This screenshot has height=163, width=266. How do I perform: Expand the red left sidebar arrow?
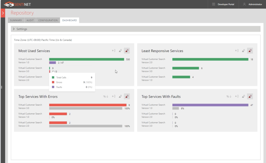[3, 13]
